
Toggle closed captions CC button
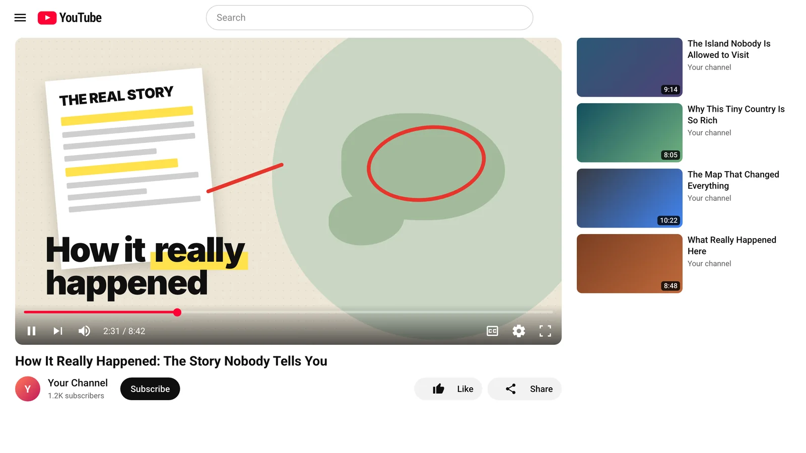[493, 331]
